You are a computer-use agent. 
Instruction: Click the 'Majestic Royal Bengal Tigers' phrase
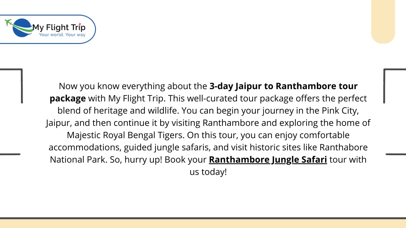[126, 135]
